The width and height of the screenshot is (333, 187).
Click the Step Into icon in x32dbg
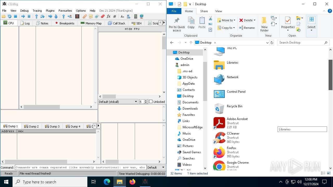pos(36,16)
